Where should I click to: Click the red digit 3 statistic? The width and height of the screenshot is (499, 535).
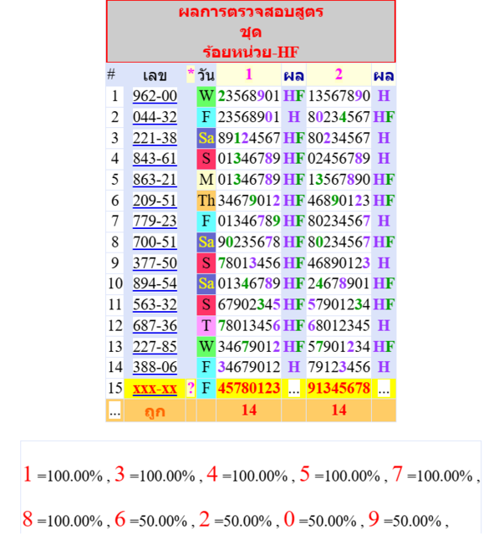(x=120, y=474)
